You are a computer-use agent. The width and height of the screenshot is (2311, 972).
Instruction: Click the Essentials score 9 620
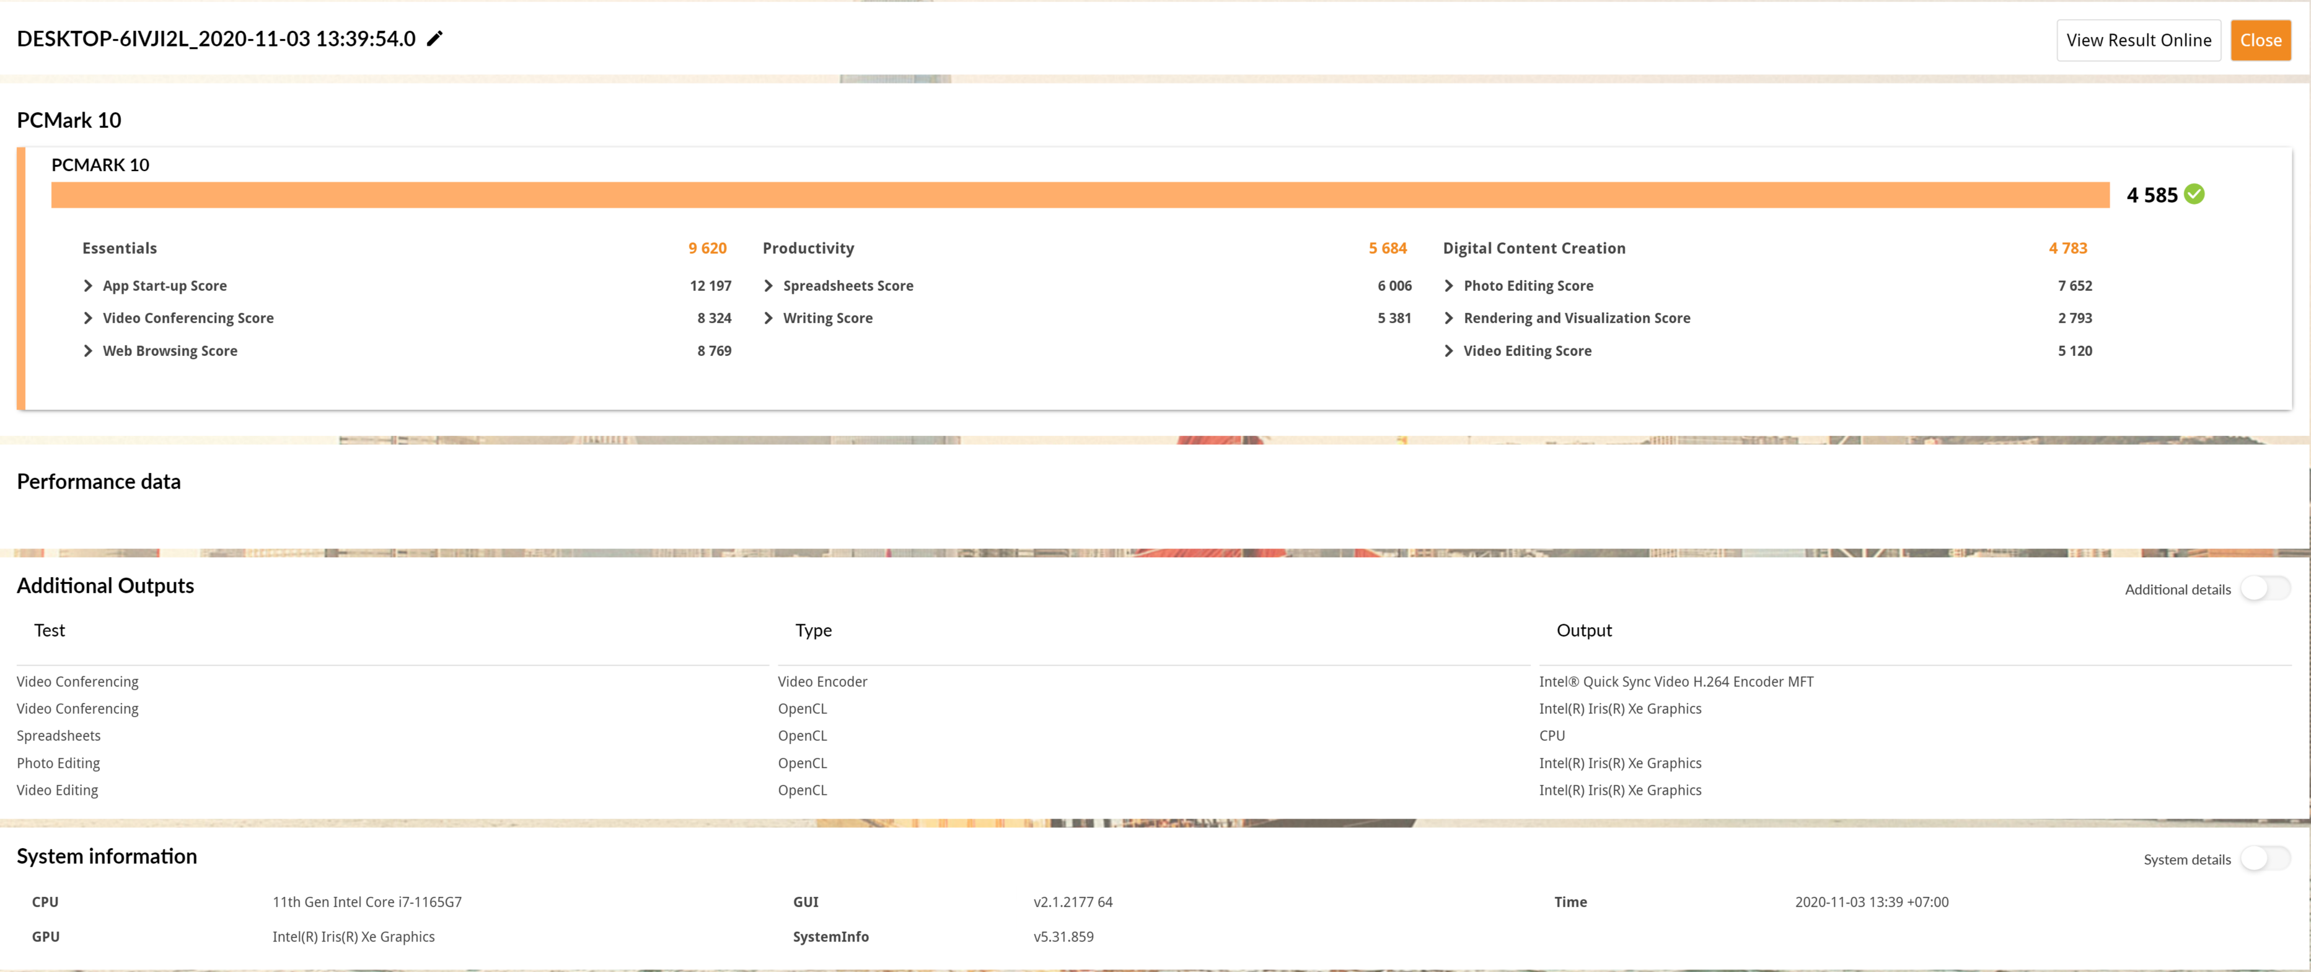(707, 248)
